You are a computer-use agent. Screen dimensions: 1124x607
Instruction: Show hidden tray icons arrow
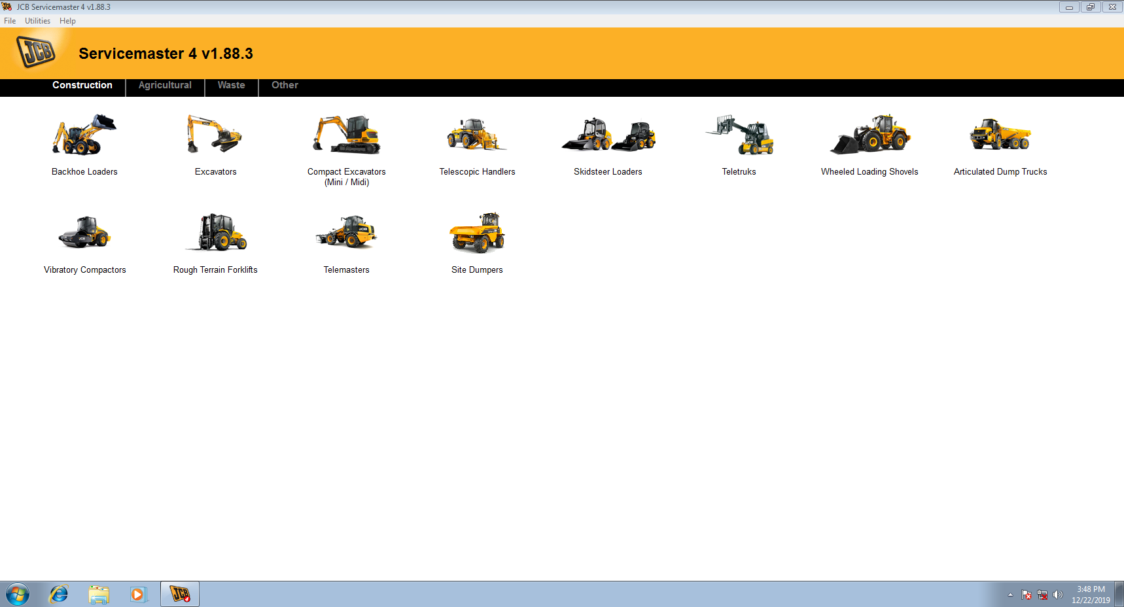(1010, 595)
